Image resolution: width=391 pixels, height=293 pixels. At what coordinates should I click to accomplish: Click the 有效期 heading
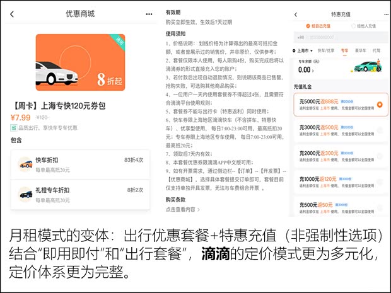[x=173, y=13]
